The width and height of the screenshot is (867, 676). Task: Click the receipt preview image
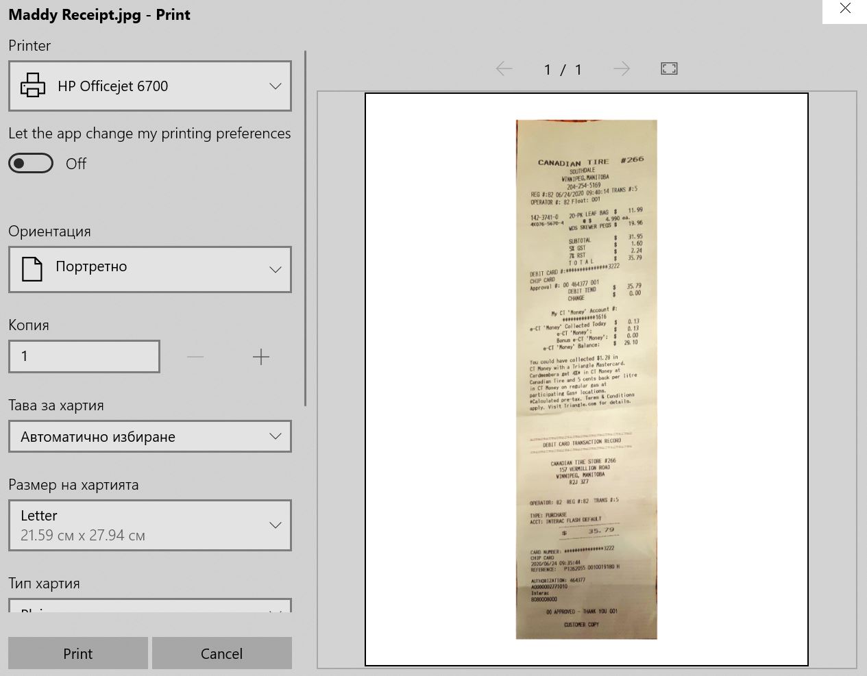click(587, 379)
